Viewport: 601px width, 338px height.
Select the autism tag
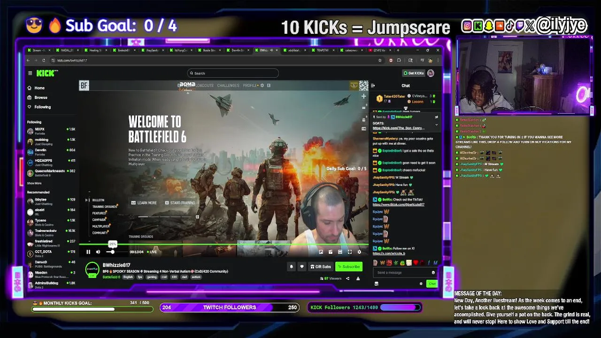click(196, 277)
